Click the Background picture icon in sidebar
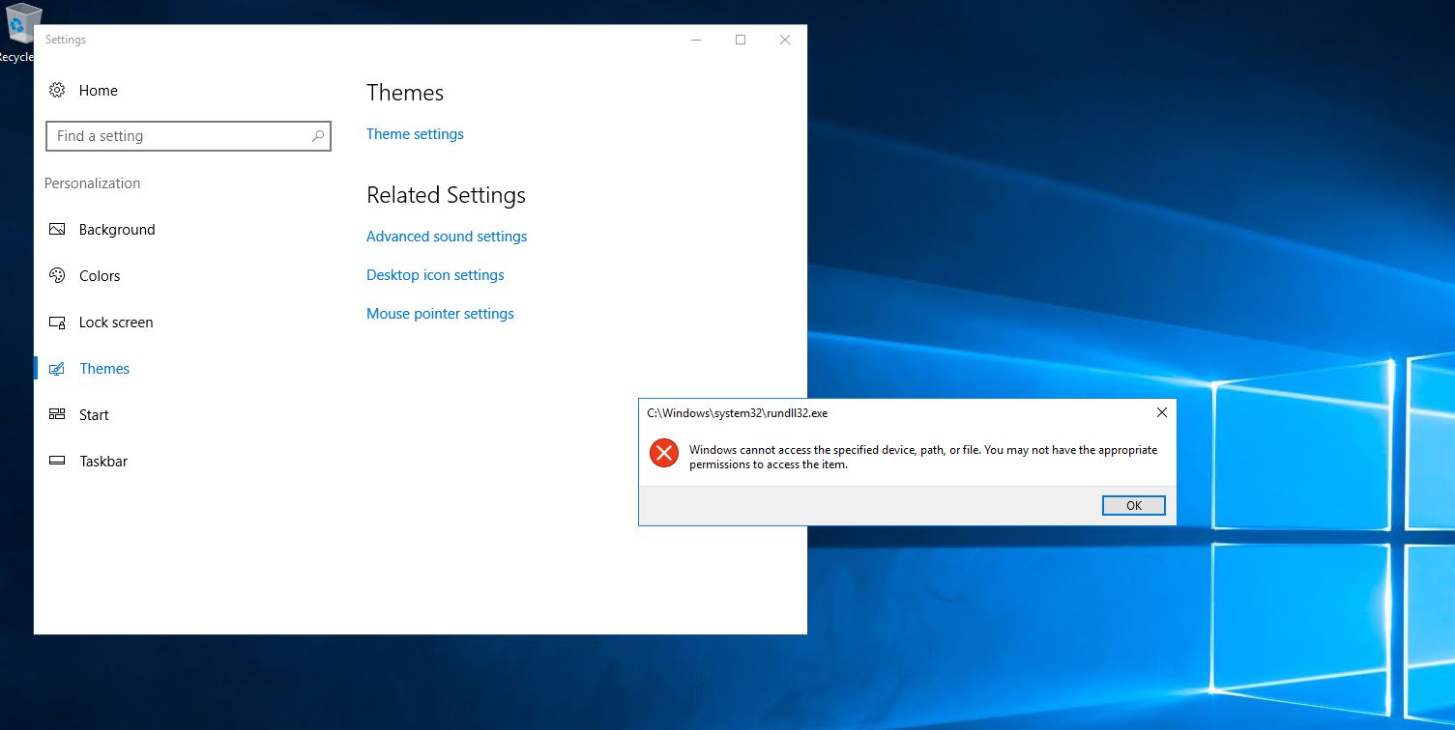This screenshot has width=1455, height=730. pos(58,229)
